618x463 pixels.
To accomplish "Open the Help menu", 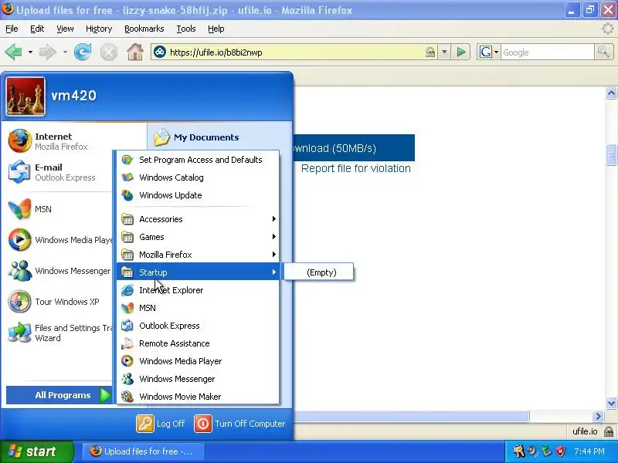I will 216,29.
